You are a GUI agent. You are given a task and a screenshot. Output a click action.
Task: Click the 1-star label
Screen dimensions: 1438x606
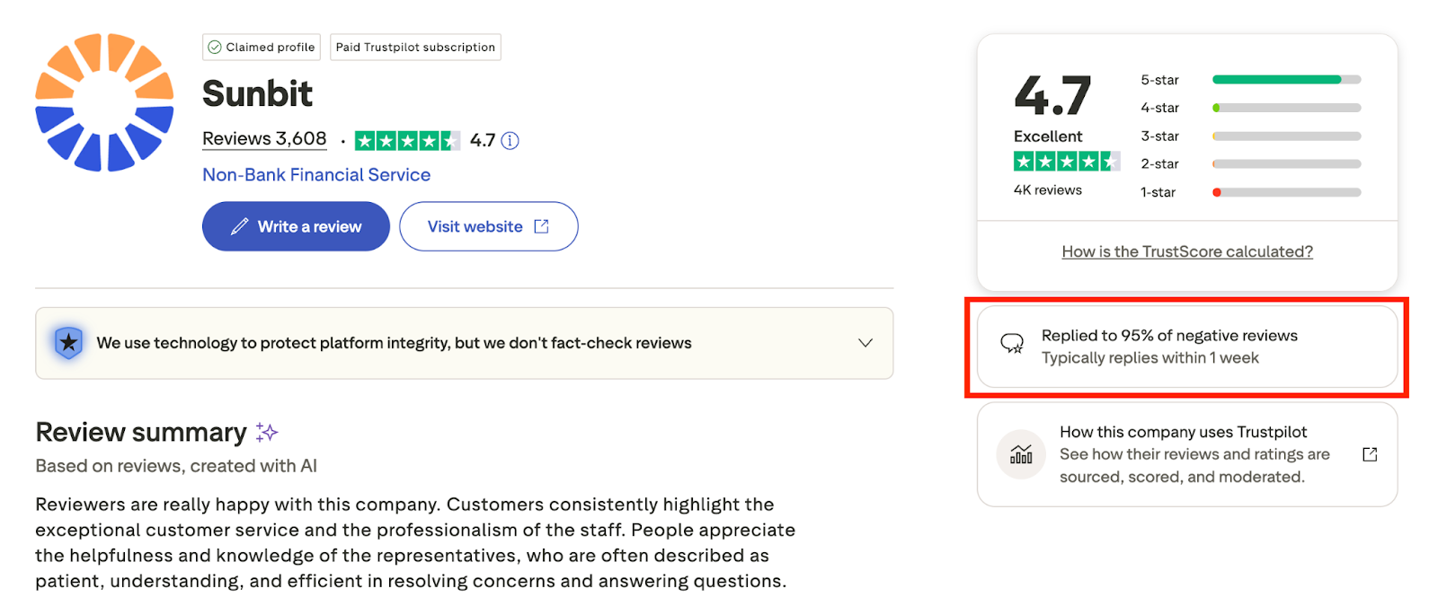1158,192
